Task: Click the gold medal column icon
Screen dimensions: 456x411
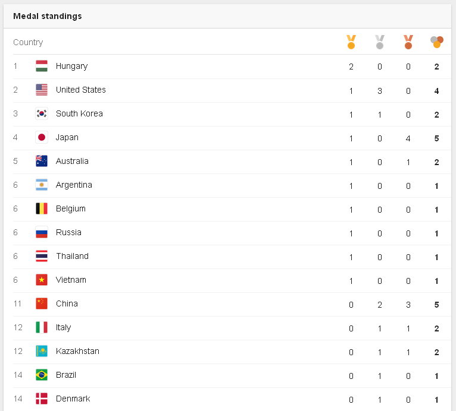Action: pos(351,42)
